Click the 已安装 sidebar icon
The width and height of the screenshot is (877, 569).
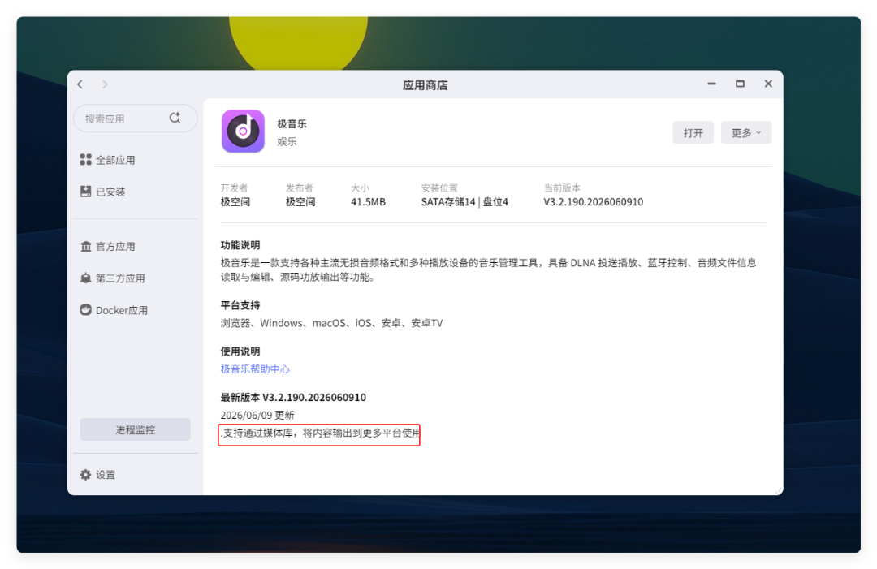pyautogui.click(x=85, y=192)
